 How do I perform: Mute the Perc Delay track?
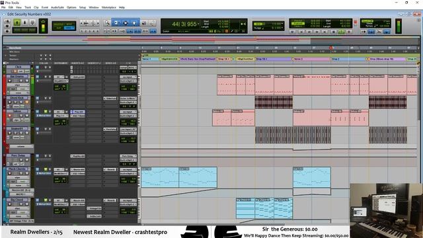click(26, 160)
